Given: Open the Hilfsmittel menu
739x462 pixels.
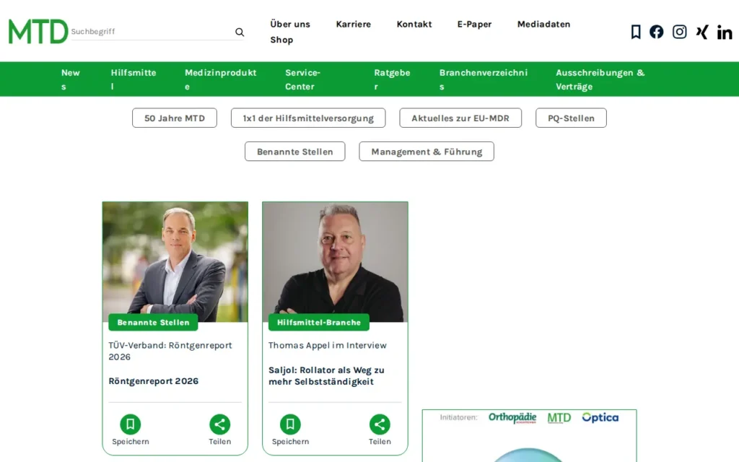Looking at the screenshot, I should point(134,79).
